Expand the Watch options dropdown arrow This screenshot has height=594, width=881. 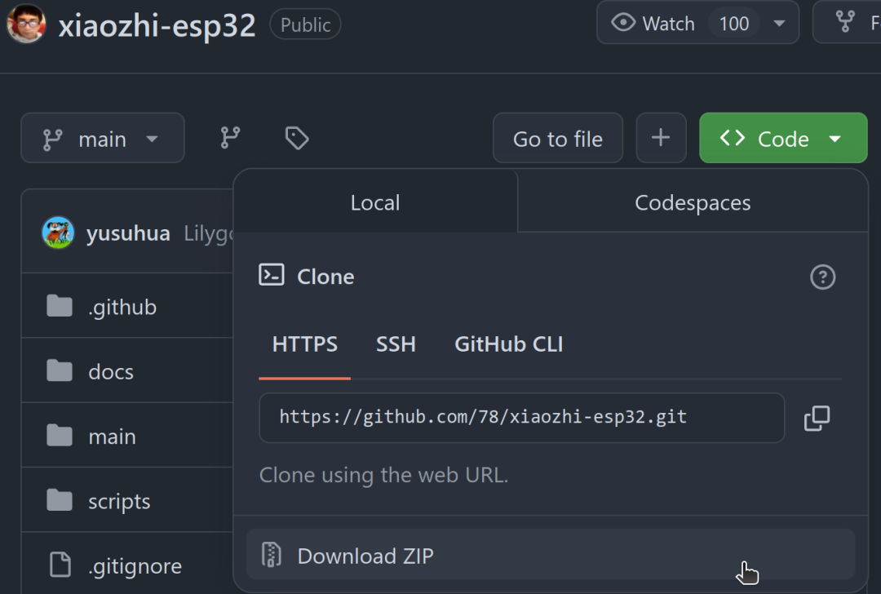779,24
